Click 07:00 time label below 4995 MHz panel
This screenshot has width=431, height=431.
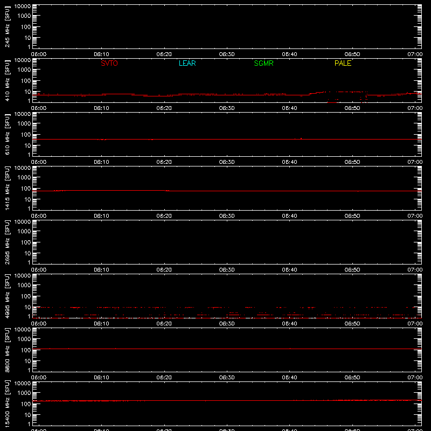(415, 324)
